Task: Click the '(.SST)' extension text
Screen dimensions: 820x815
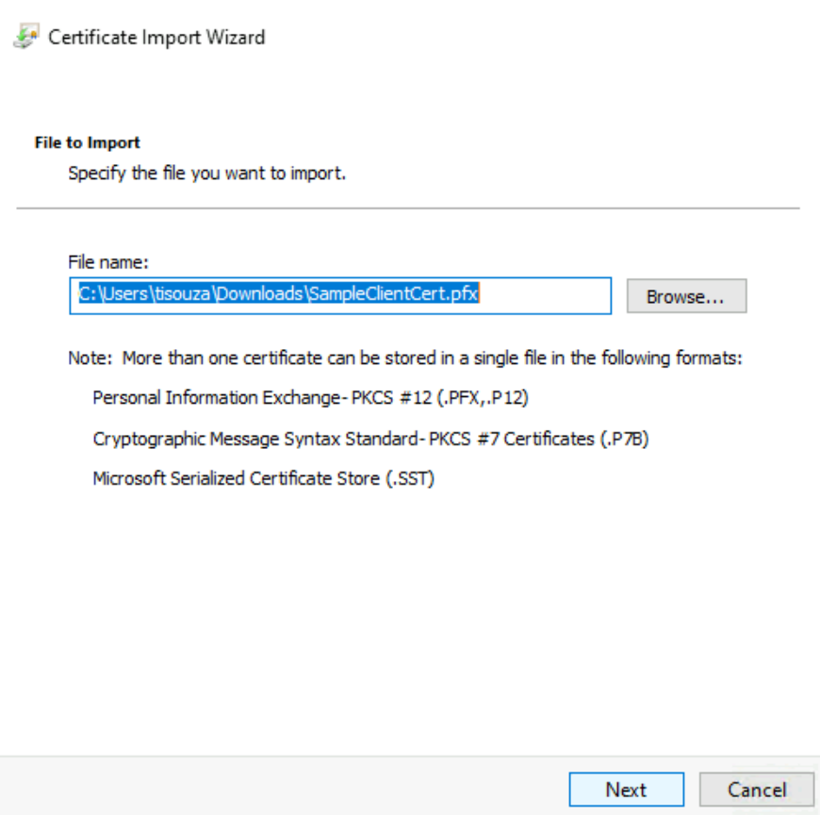Action: (x=410, y=478)
